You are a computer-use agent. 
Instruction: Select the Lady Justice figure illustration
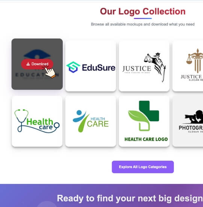click(155, 67)
